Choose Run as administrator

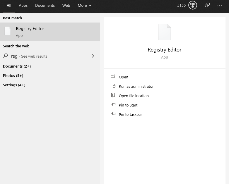[136, 86]
